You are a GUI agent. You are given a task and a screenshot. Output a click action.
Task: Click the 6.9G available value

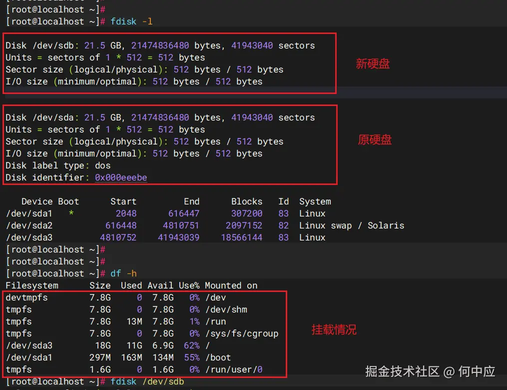[x=163, y=345]
